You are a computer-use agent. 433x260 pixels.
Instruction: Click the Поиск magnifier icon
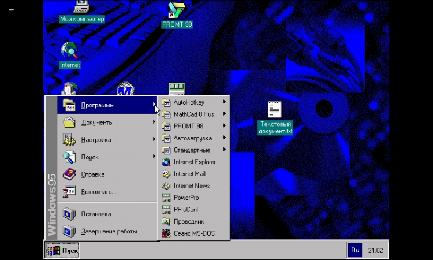69,157
